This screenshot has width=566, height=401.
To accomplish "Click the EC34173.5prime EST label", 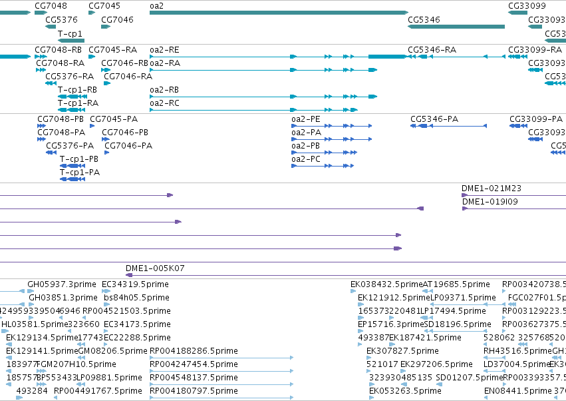I will 137,324.
